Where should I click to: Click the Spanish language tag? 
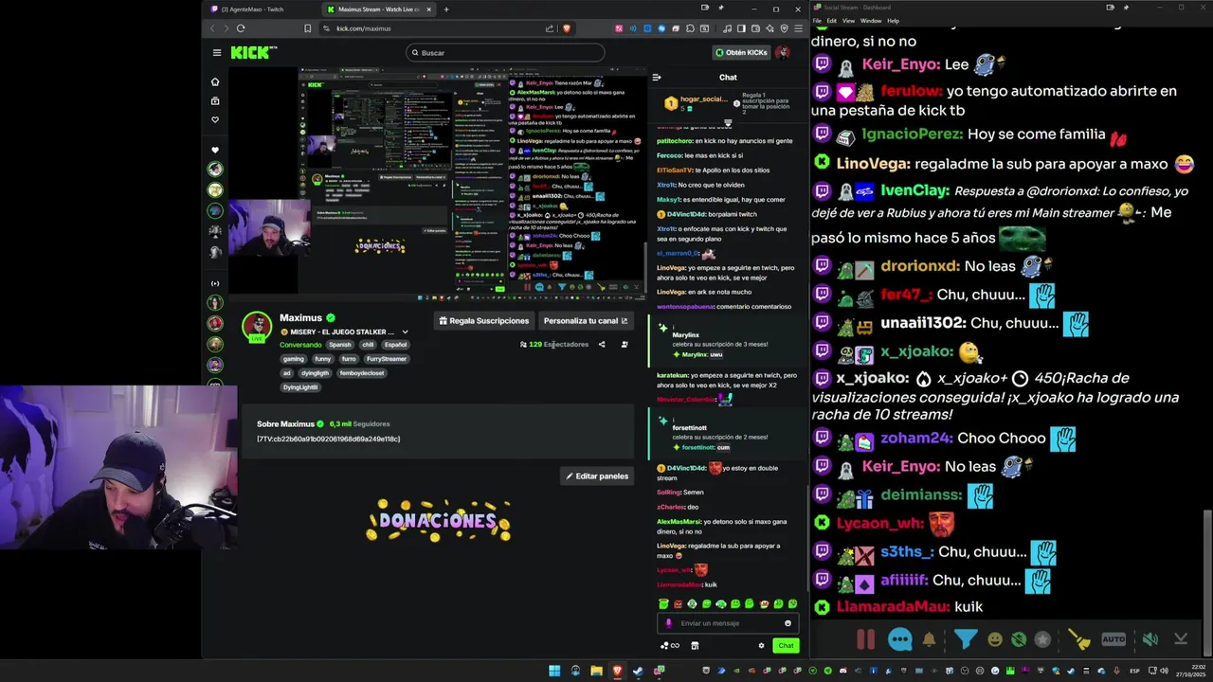pyautogui.click(x=339, y=345)
